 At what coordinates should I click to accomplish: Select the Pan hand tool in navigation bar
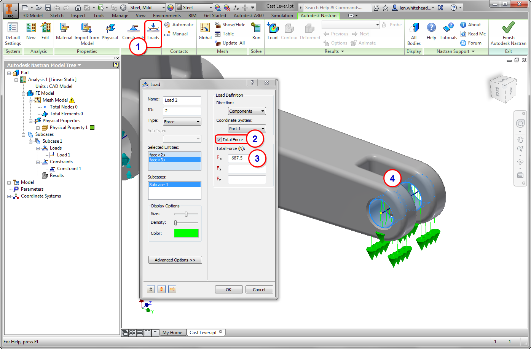click(x=520, y=139)
